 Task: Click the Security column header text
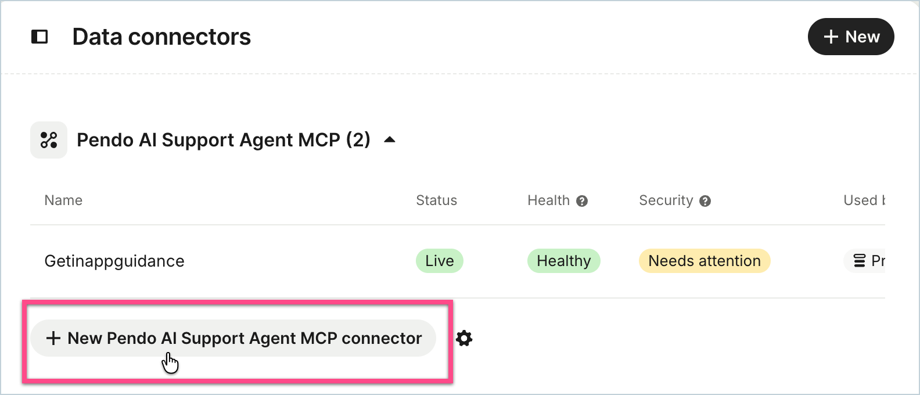[x=666, y=200]
